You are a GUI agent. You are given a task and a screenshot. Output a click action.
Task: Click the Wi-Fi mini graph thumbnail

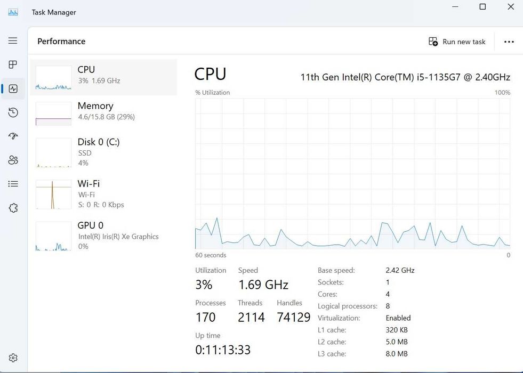(x=53, y=194)
